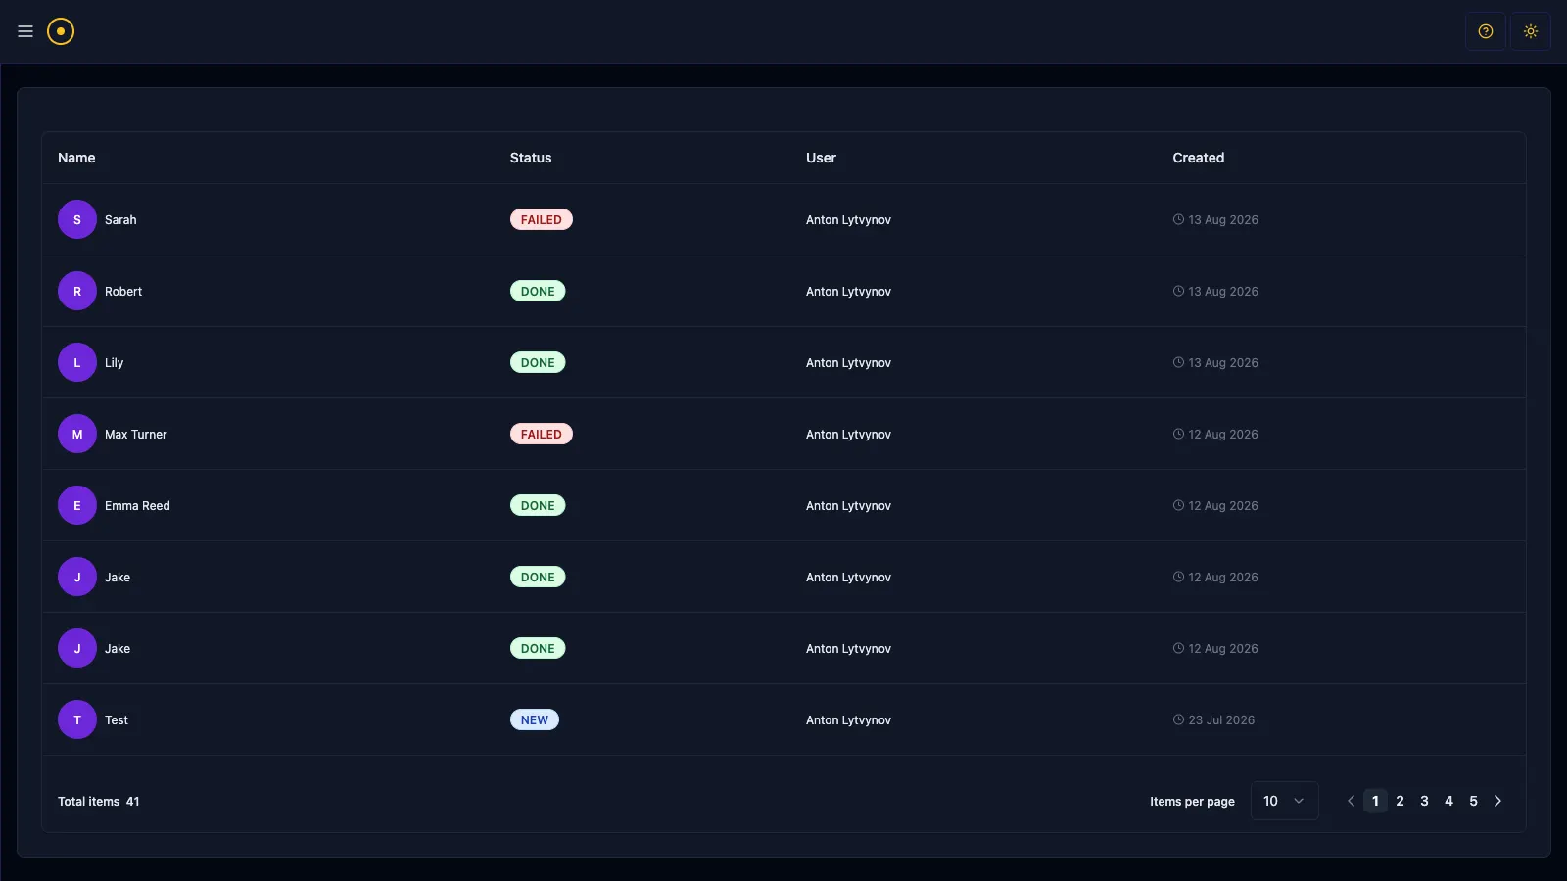
Task: Click the clock icon in Lily's row
Action: tap(1178, 362)
